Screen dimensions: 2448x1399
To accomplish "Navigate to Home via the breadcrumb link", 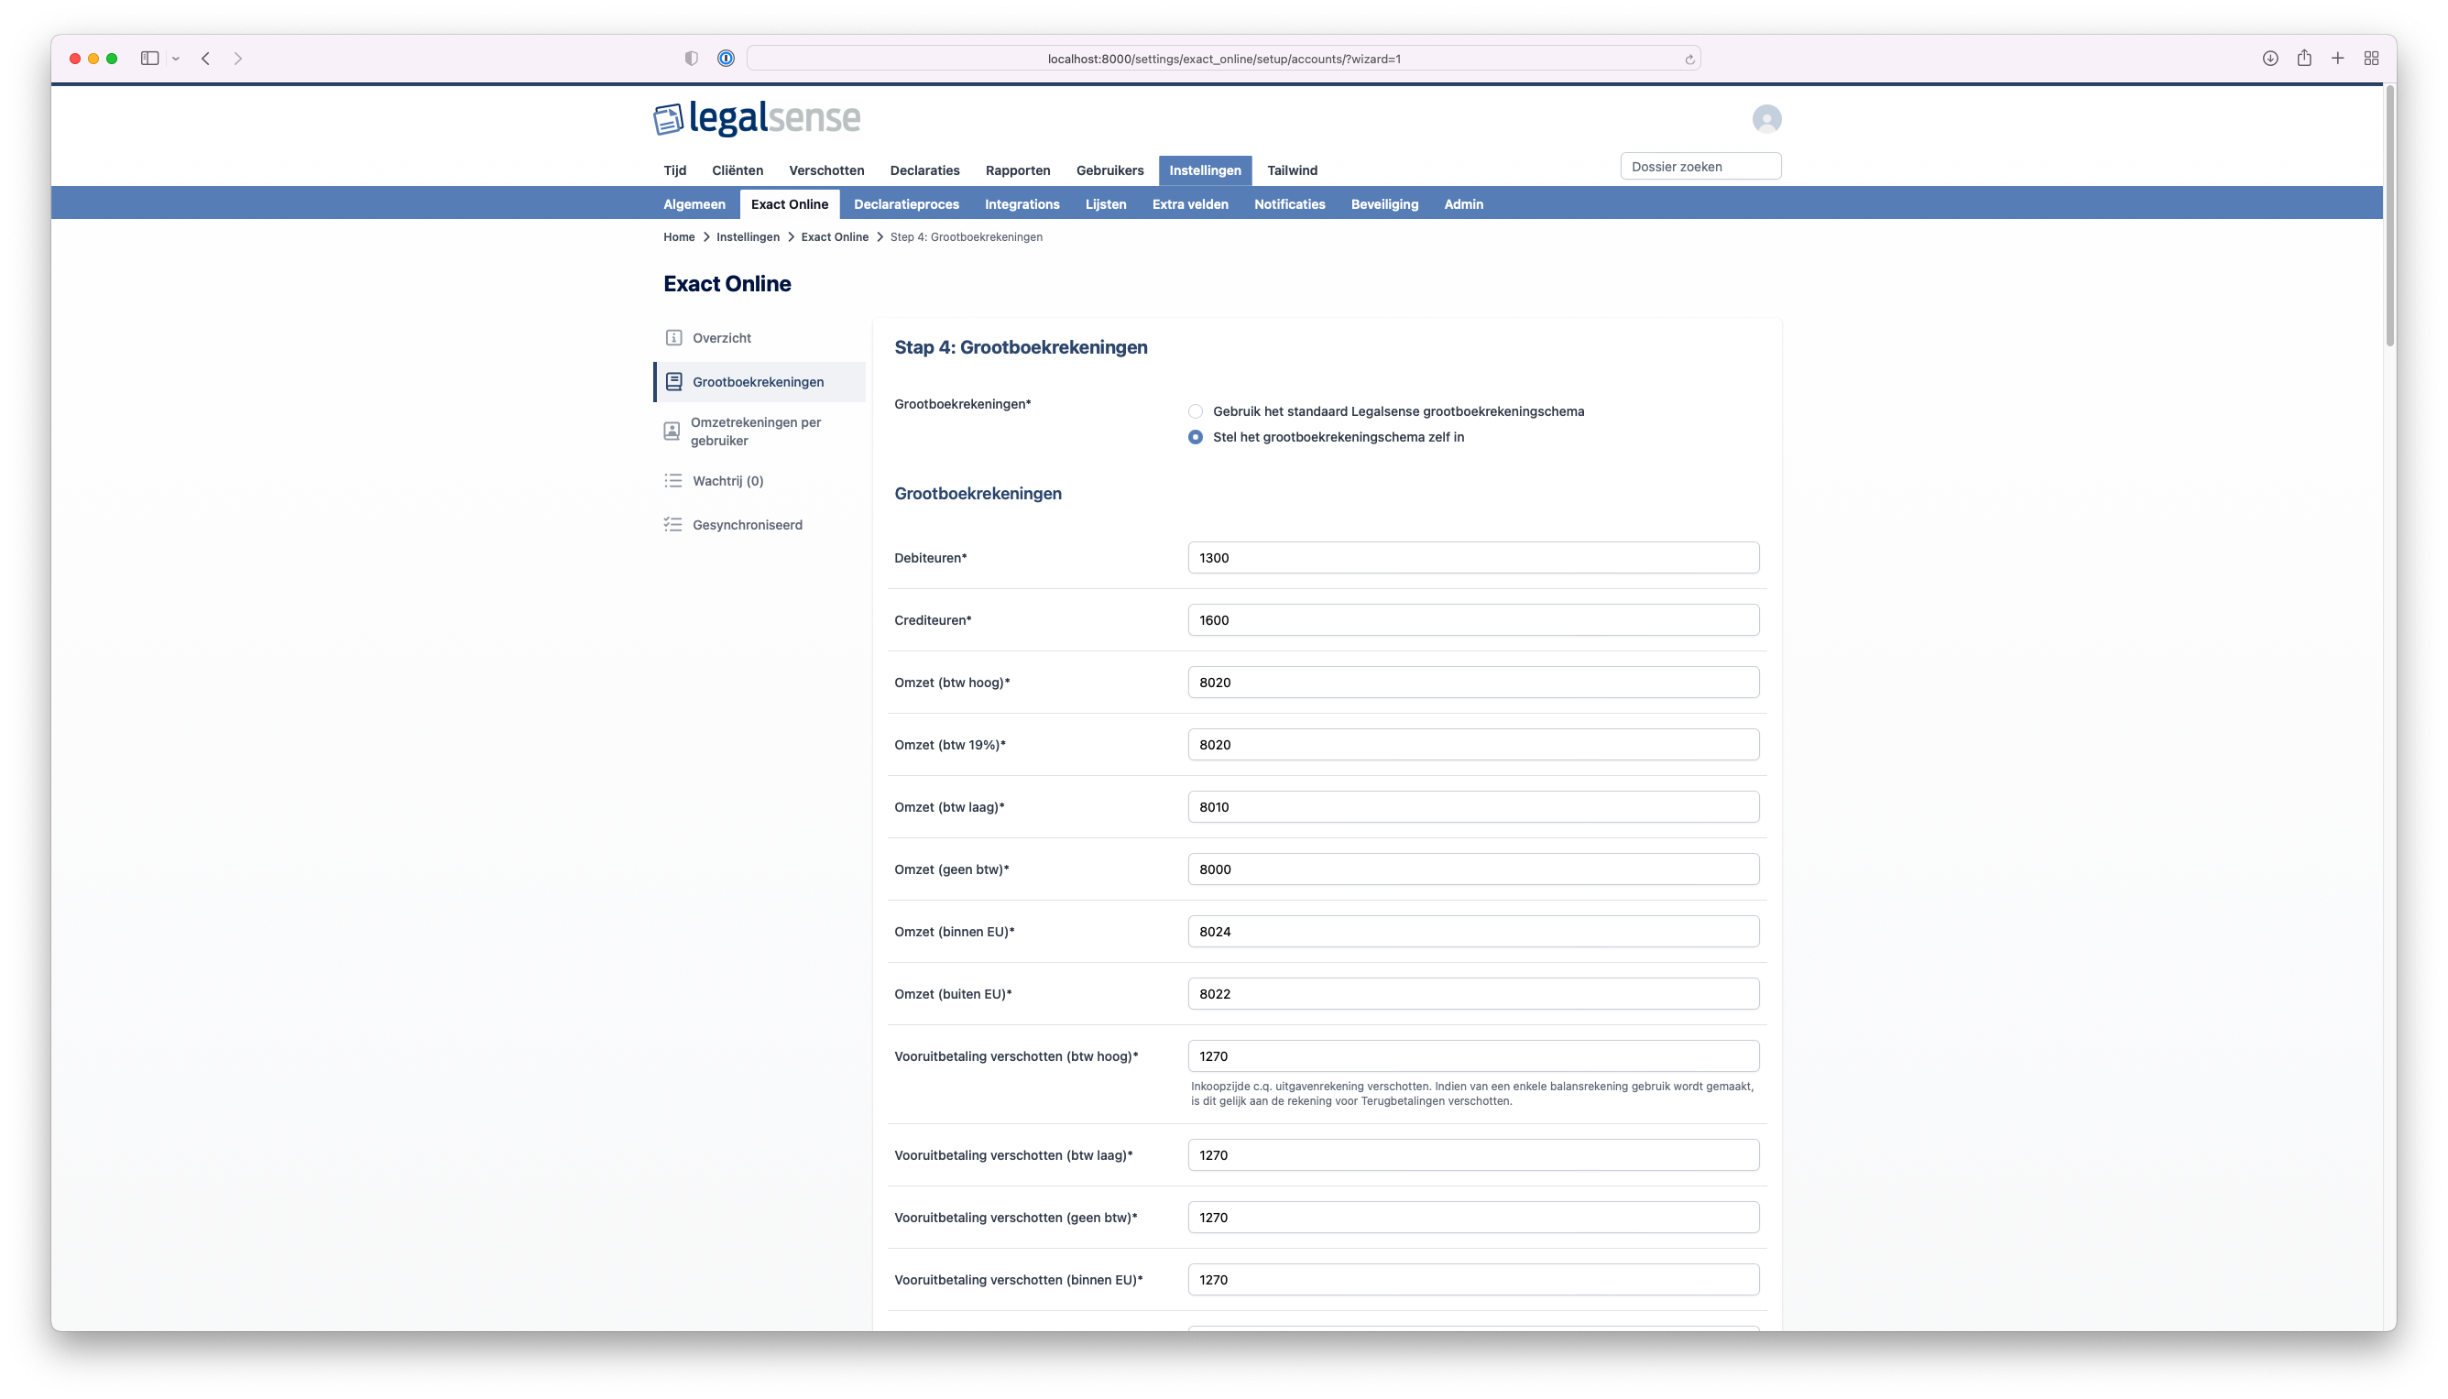I will (x=678, y=236).
